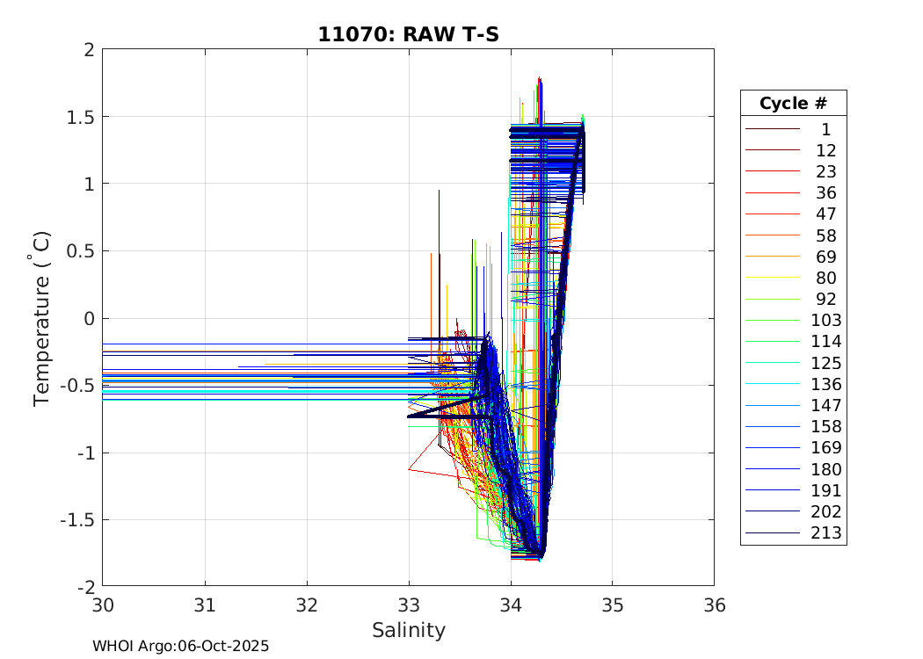Click the 'Salinity' x-axis label

[x=408, y=630]
